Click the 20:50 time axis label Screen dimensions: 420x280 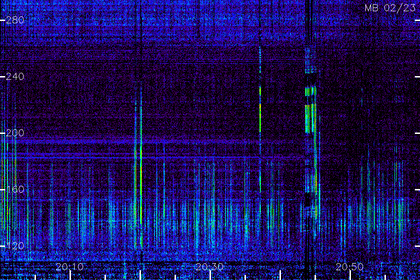350,267
